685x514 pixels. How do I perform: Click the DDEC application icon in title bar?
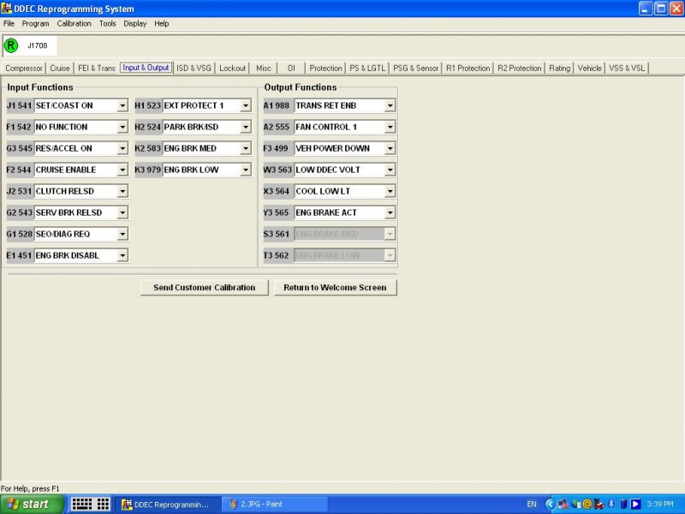click(7, 8)
